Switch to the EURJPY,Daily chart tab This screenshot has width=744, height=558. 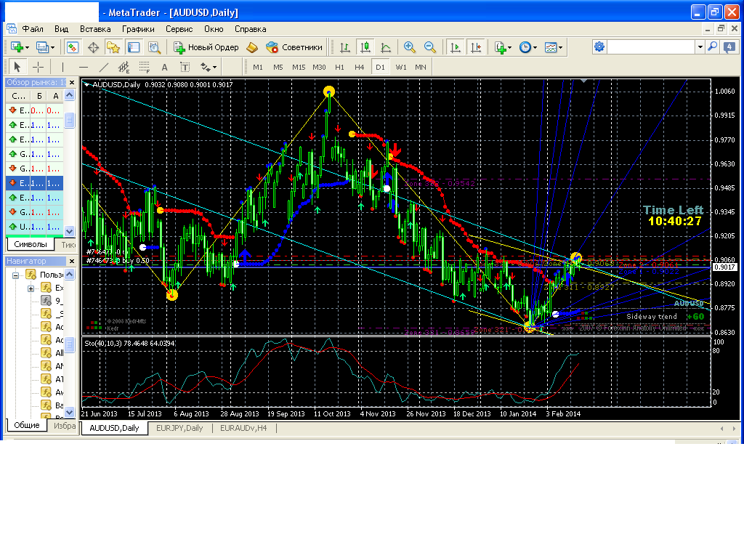point(179,428)
